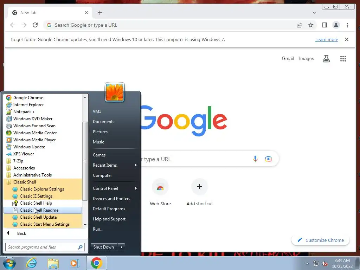
Task: Open Windows Media Player in Start menu
Action: (43, 140)
